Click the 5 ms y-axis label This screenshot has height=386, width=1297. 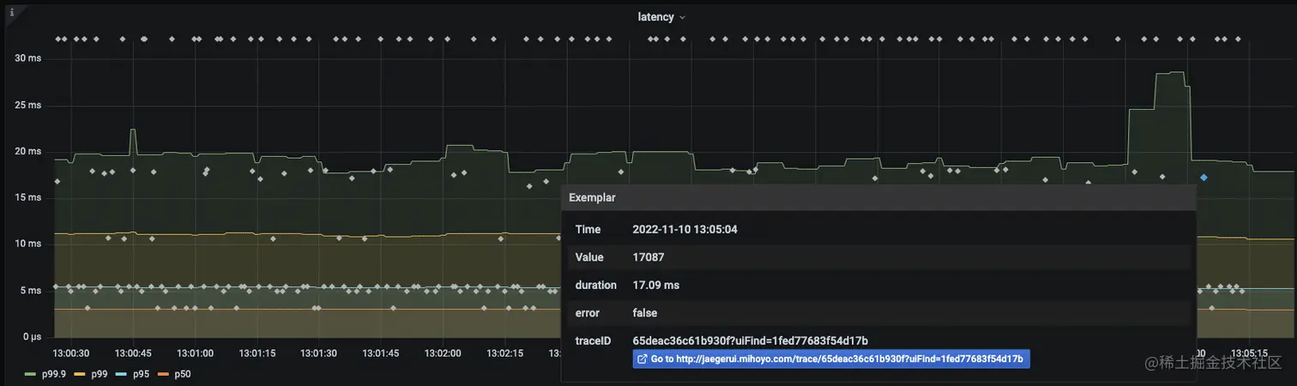[31, 290]
